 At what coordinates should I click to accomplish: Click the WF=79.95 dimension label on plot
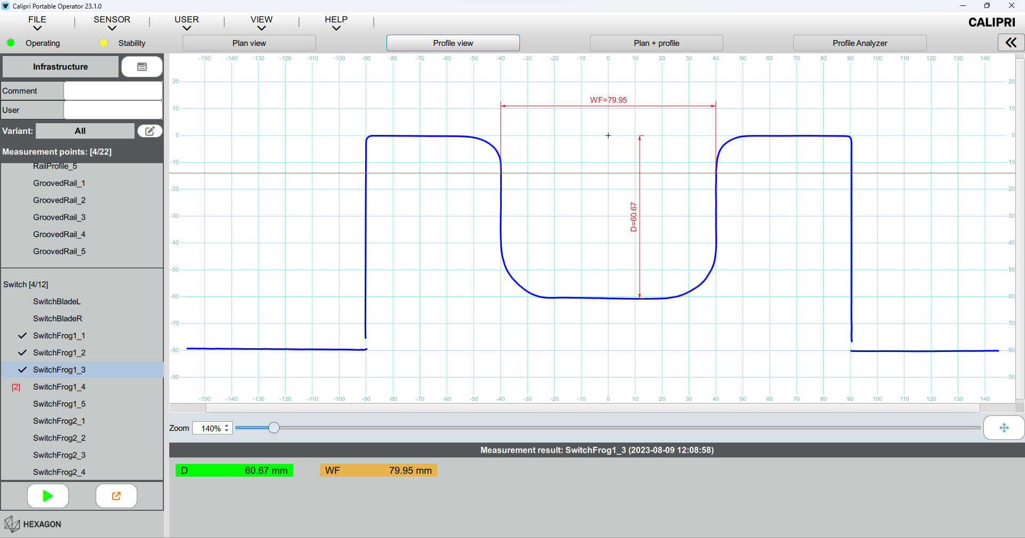tap(608, 100)
